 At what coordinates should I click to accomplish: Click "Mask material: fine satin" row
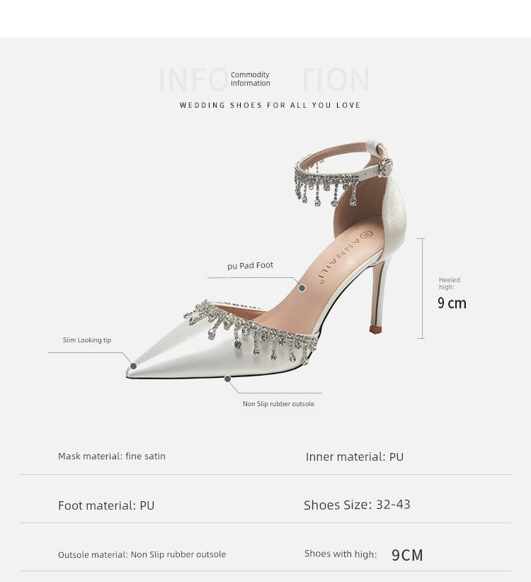pyautogui.click(x=112, y=457)
